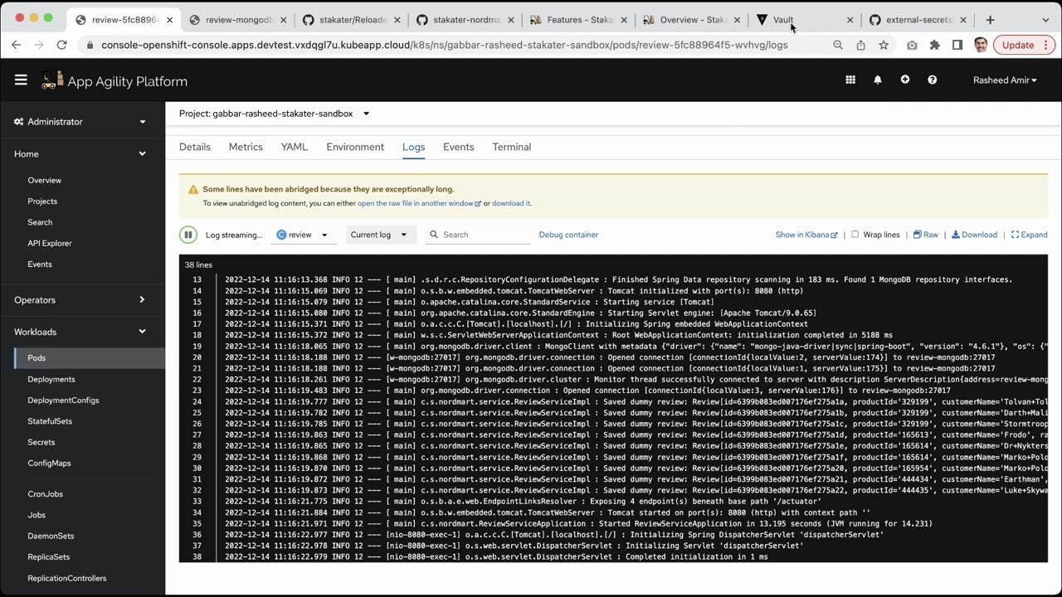The height and width of the screenshot is (597, 1062).
Task: Reload the browser page
Action: [x=61, y=45]
